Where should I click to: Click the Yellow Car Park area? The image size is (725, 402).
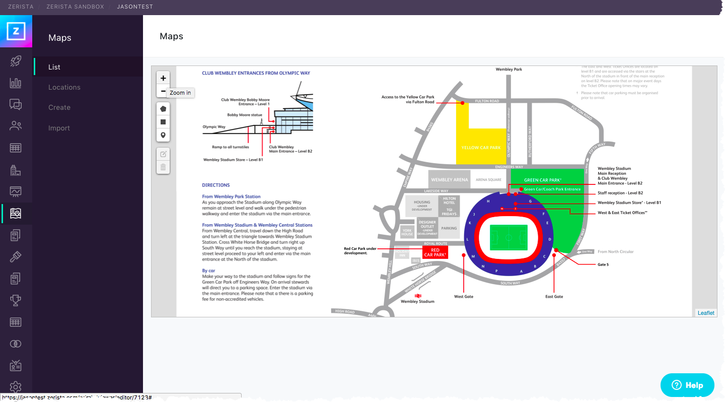point(481,146)
